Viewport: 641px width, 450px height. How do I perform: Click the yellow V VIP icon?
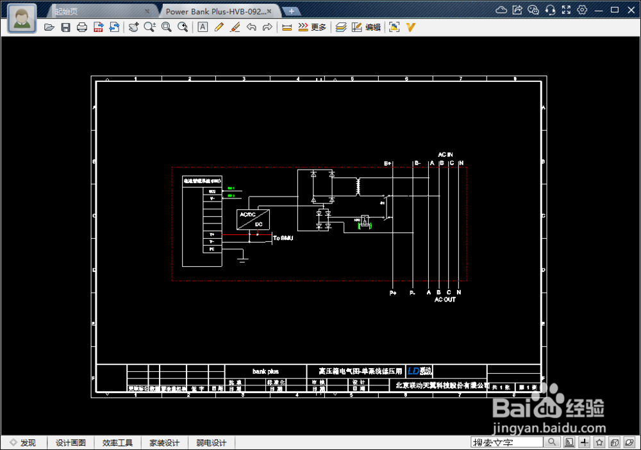[x=411, y=28]
